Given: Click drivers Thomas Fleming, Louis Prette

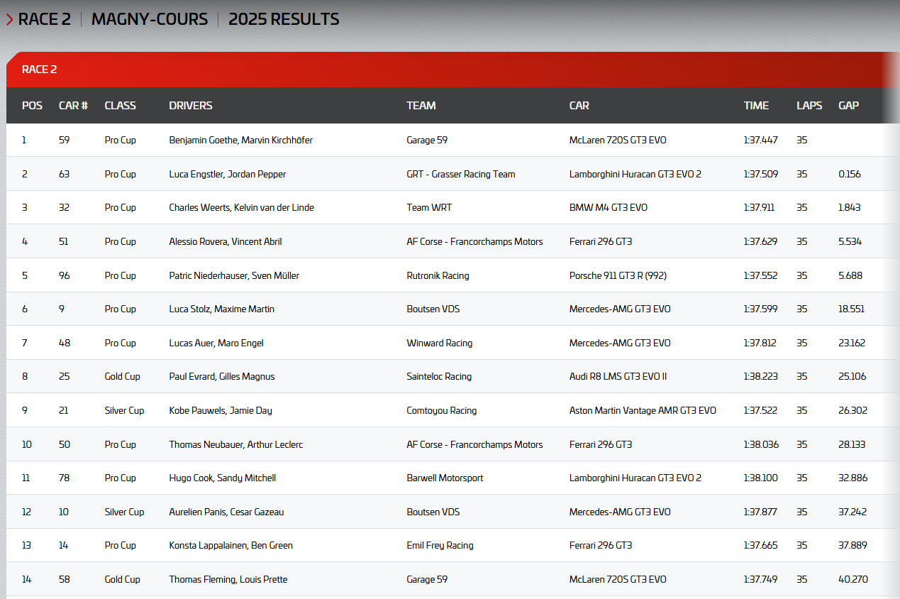Looking at the screenshot, I should coord(228,580).
